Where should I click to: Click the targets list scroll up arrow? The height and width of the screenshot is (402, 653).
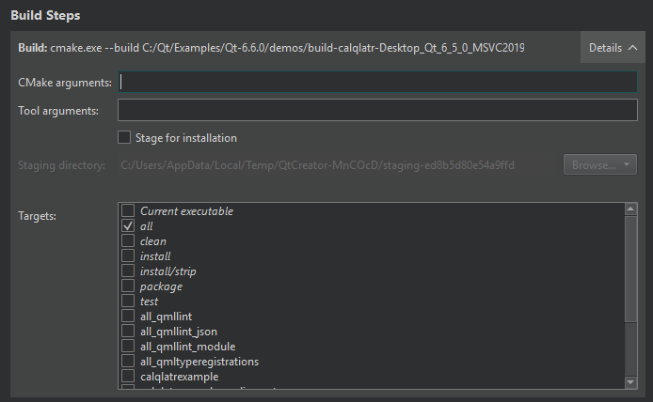tap(631, 210)
